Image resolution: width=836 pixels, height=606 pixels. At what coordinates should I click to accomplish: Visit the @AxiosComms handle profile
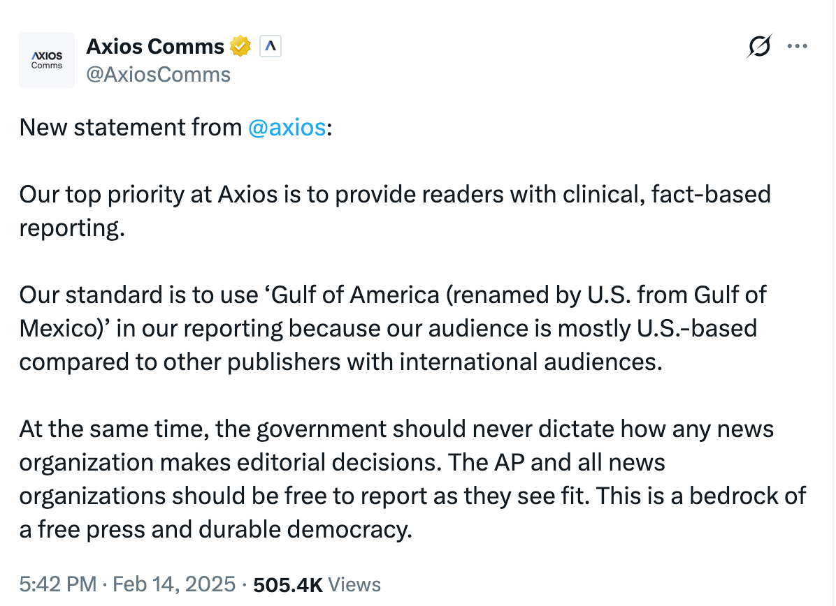pyautogui.click(x=158, y=74)
